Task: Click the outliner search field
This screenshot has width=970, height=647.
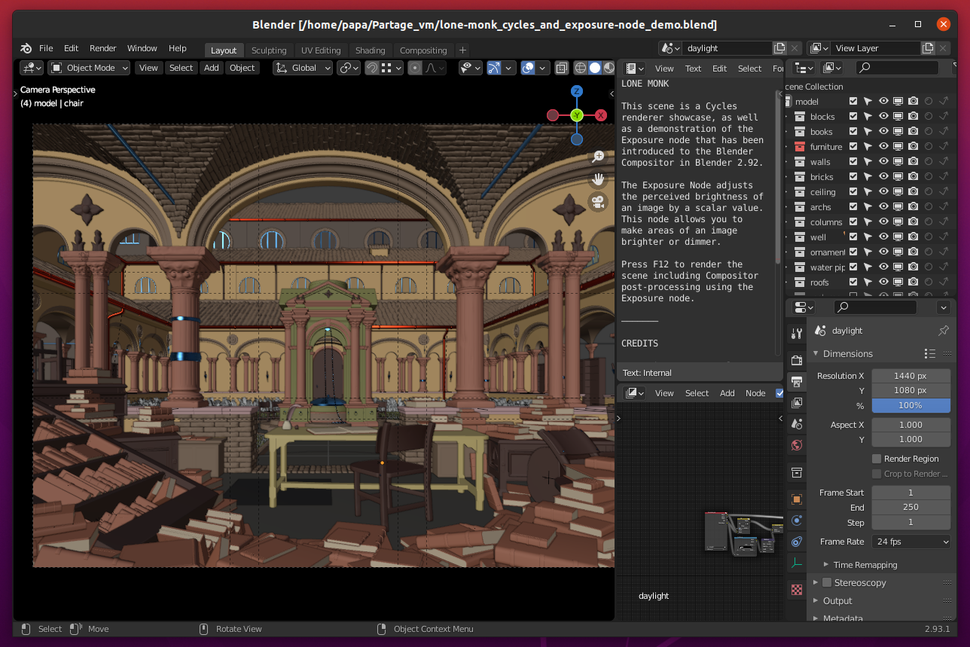Action: click(x=898, y=68)
